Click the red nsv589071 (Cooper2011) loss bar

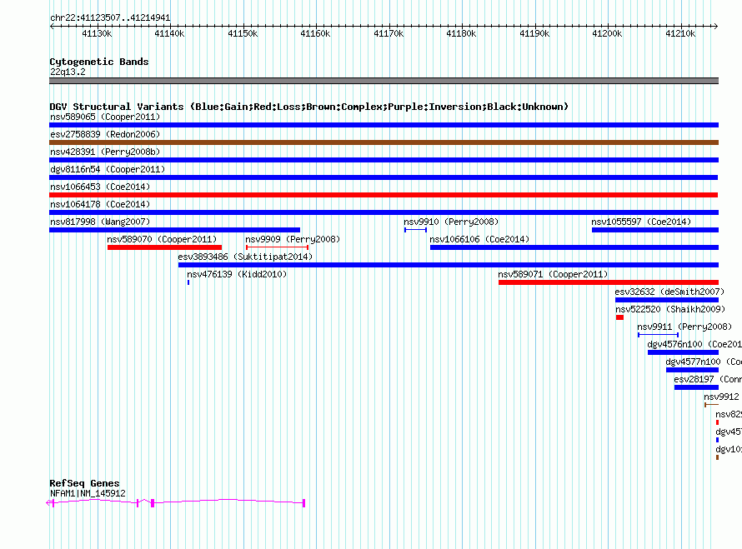pos(609,282)
